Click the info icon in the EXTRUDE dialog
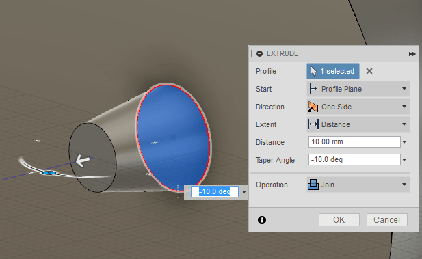Image resolution: width=422 pixels, height=259 pixels. [262, 220]
